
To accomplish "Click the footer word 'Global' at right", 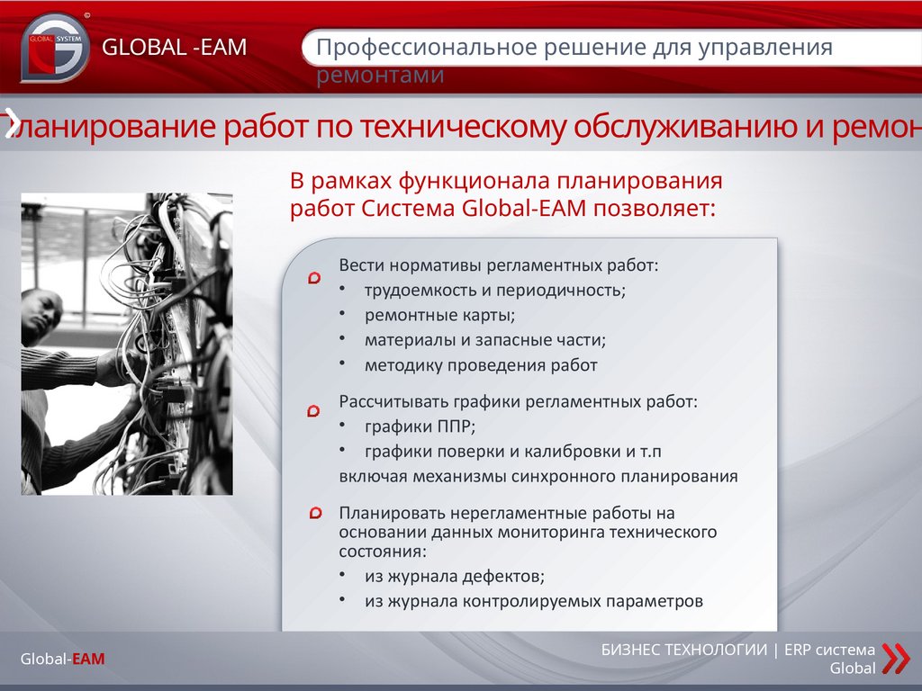I will click(x=853, y=669).
